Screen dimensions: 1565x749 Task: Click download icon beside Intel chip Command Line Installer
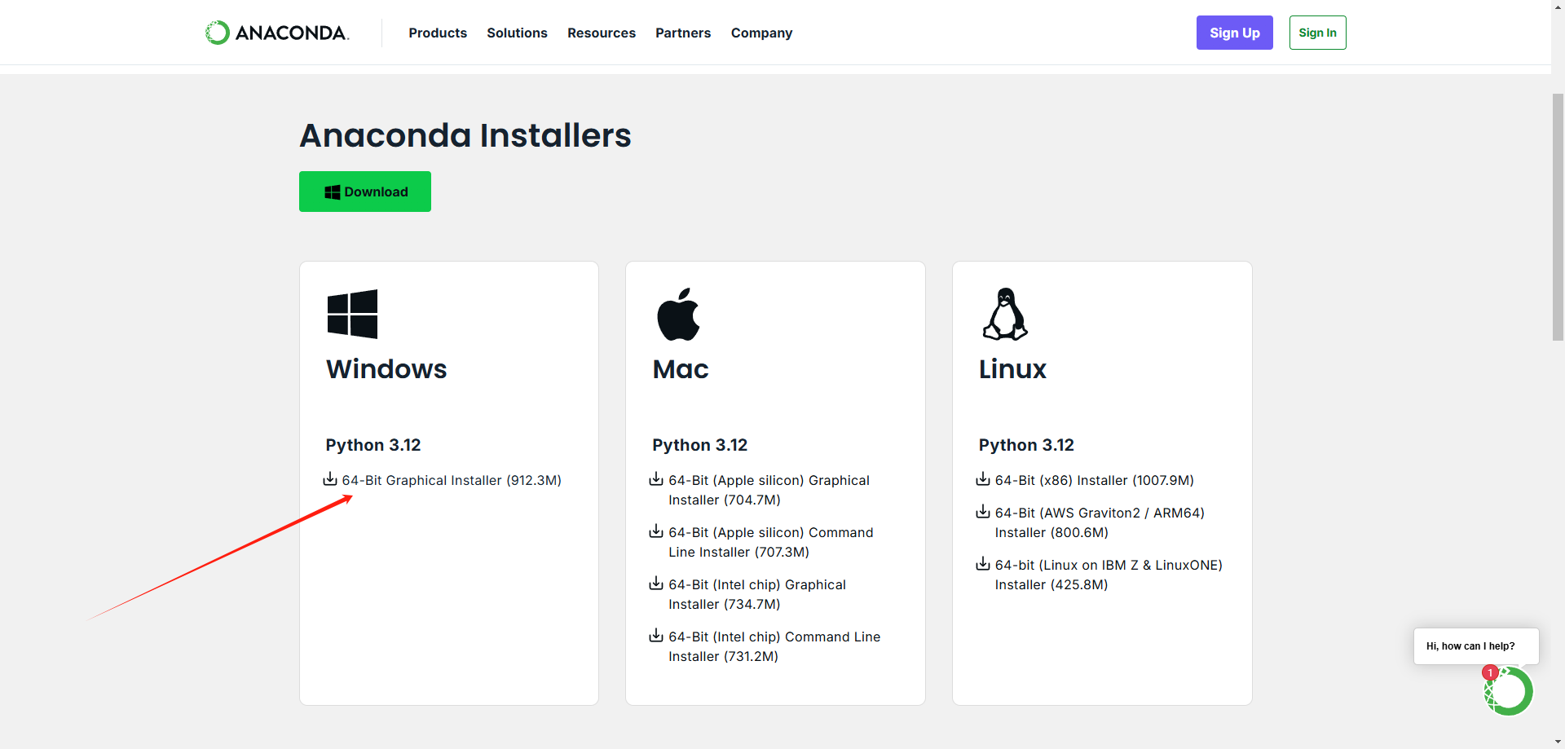pos(656,636)
